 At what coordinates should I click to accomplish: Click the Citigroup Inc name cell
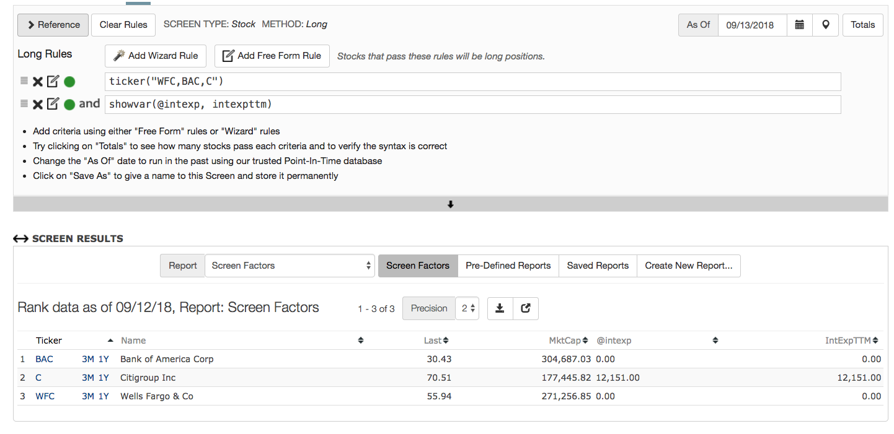pos(148,378)
